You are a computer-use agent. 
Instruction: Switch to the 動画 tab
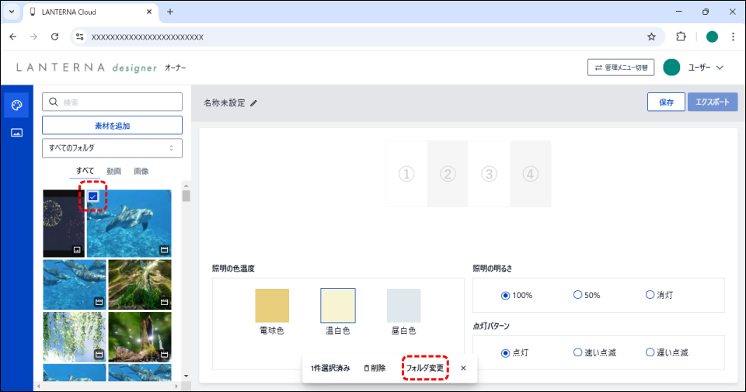tap(113, 171)
